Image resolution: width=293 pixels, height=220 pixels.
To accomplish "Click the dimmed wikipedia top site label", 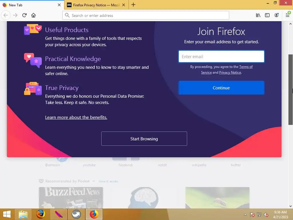I will click(x=199, y=165).
